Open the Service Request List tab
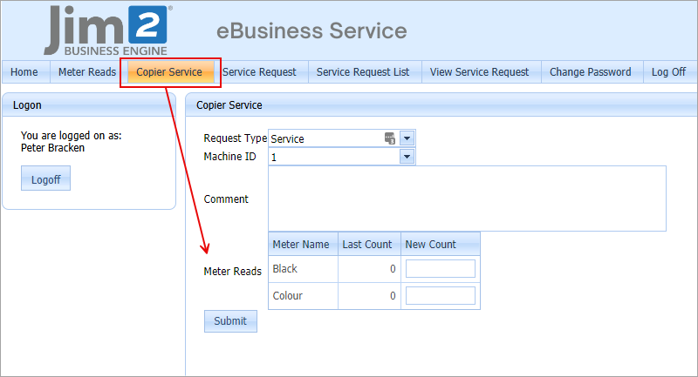The width and height of the screenshot is (698, 377). coord(363,72)
